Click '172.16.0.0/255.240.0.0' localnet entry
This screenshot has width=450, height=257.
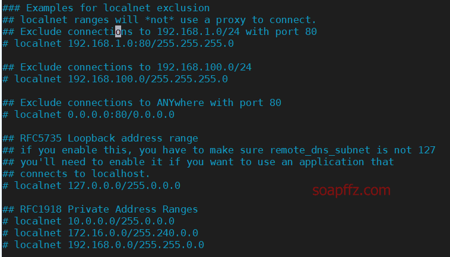point(133,233)
